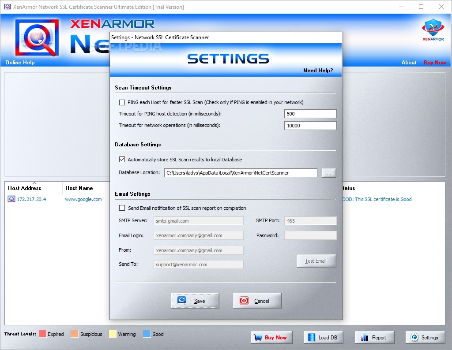The height and width of the screenshot is (350, 452).
Task: Click the Email Login field
Action: [198, 235]
